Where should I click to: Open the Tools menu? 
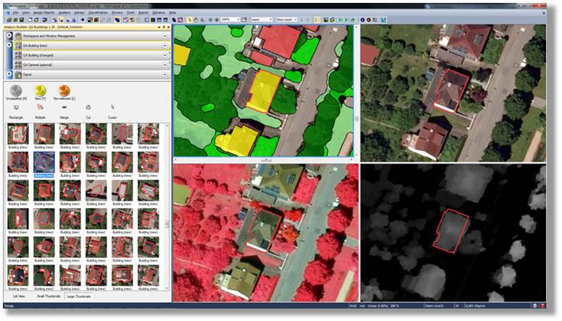131,13
